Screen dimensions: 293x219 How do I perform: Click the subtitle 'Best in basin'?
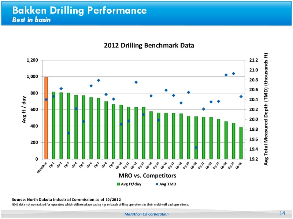[x=31, y=20]
